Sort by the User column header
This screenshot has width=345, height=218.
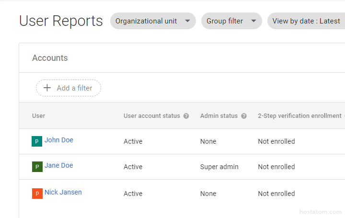click(x=39, y=116)
